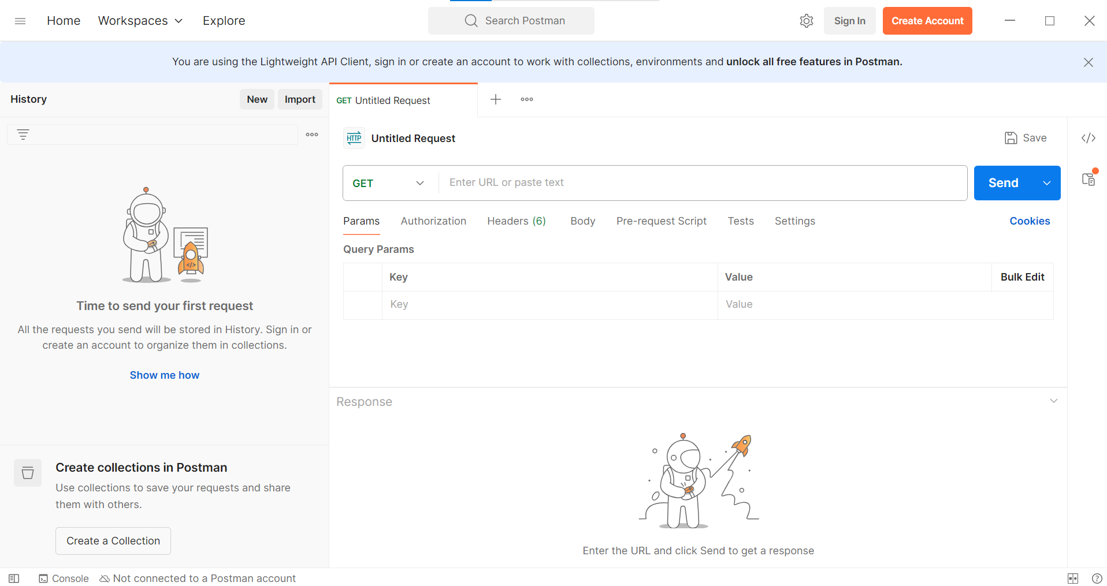
Task: Click the blue Send button
Action: pos(1004,183)
